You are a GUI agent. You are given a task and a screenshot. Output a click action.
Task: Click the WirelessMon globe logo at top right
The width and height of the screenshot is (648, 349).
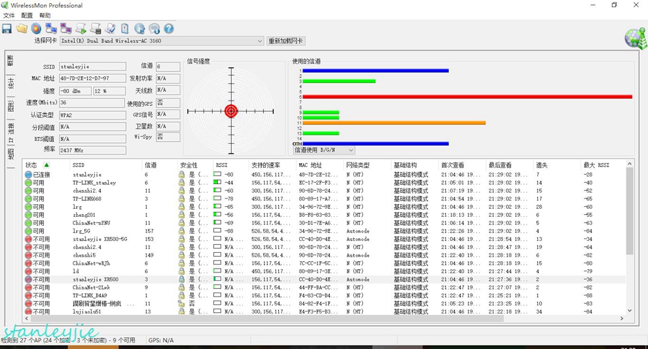click(x=635, y=39)
